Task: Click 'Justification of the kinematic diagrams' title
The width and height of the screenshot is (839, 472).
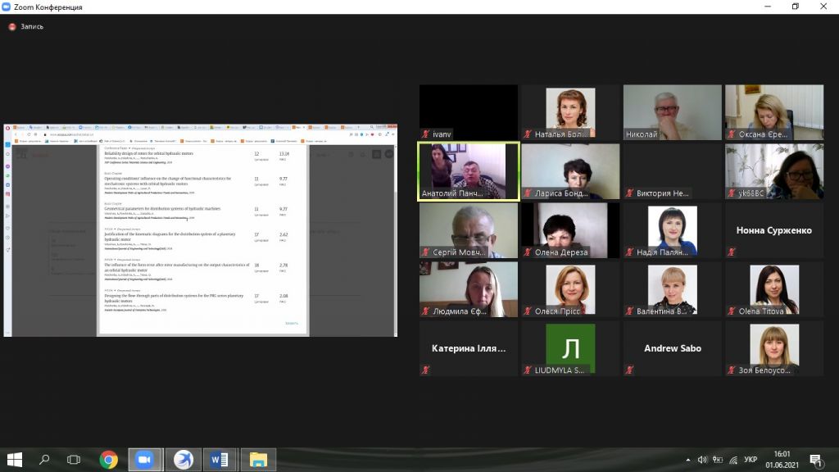Action: [170, 237]
